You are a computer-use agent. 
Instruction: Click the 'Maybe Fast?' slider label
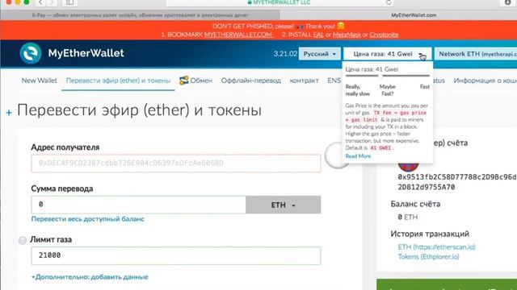[x=388, y=90]
